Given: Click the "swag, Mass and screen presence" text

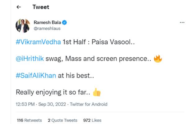Looking at the screenshot, I should coord(98,59).
